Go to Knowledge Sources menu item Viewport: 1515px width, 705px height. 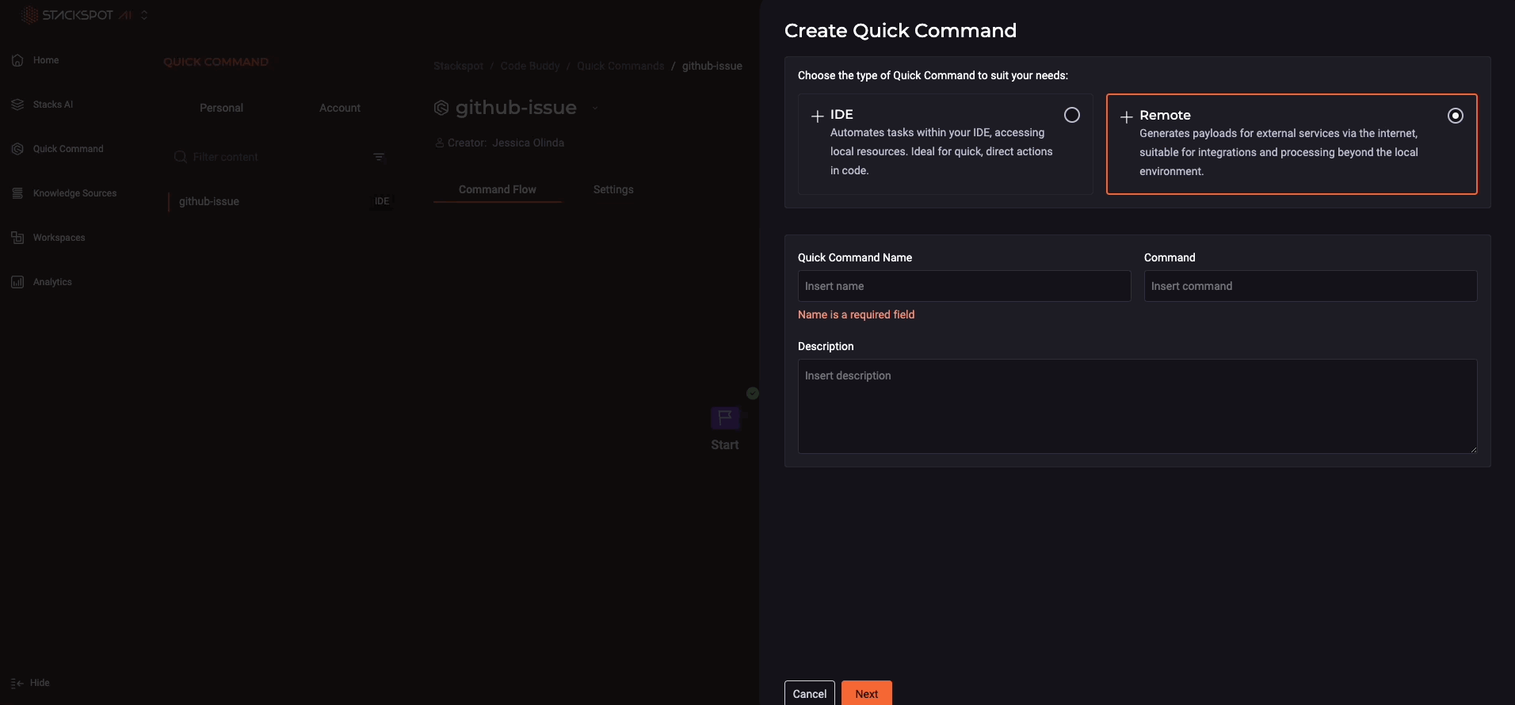click(x=74, y=193)
